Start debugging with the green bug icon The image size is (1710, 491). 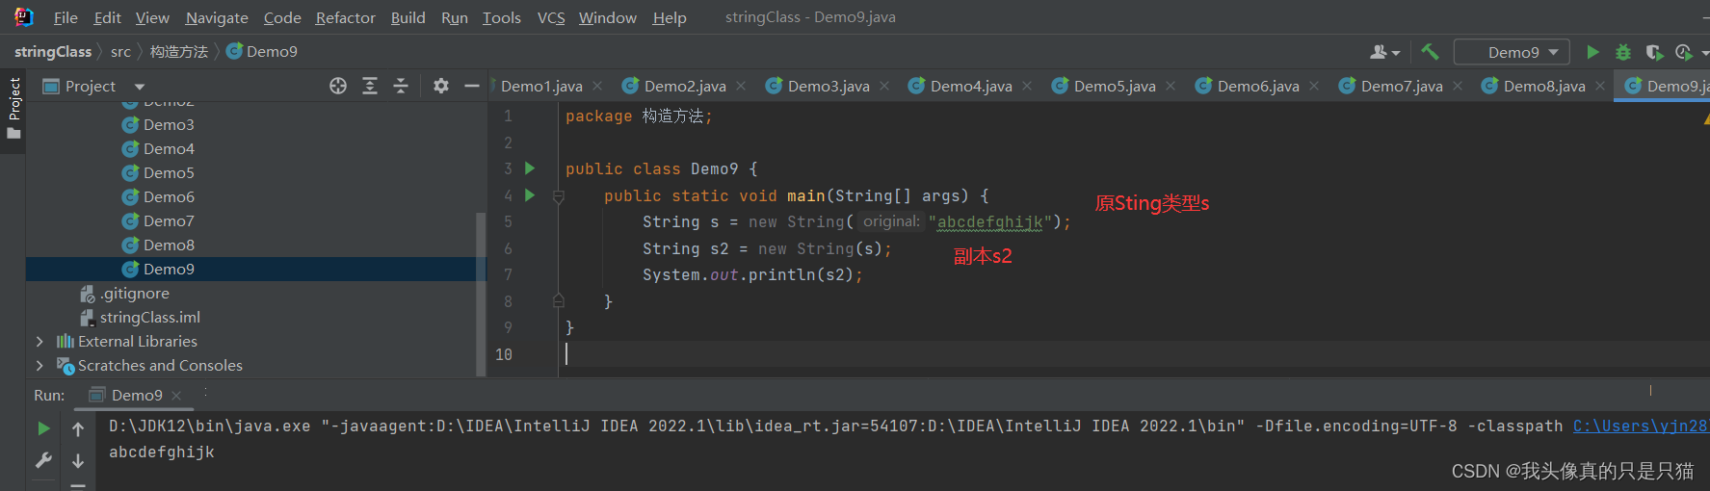coord(1623,52)
